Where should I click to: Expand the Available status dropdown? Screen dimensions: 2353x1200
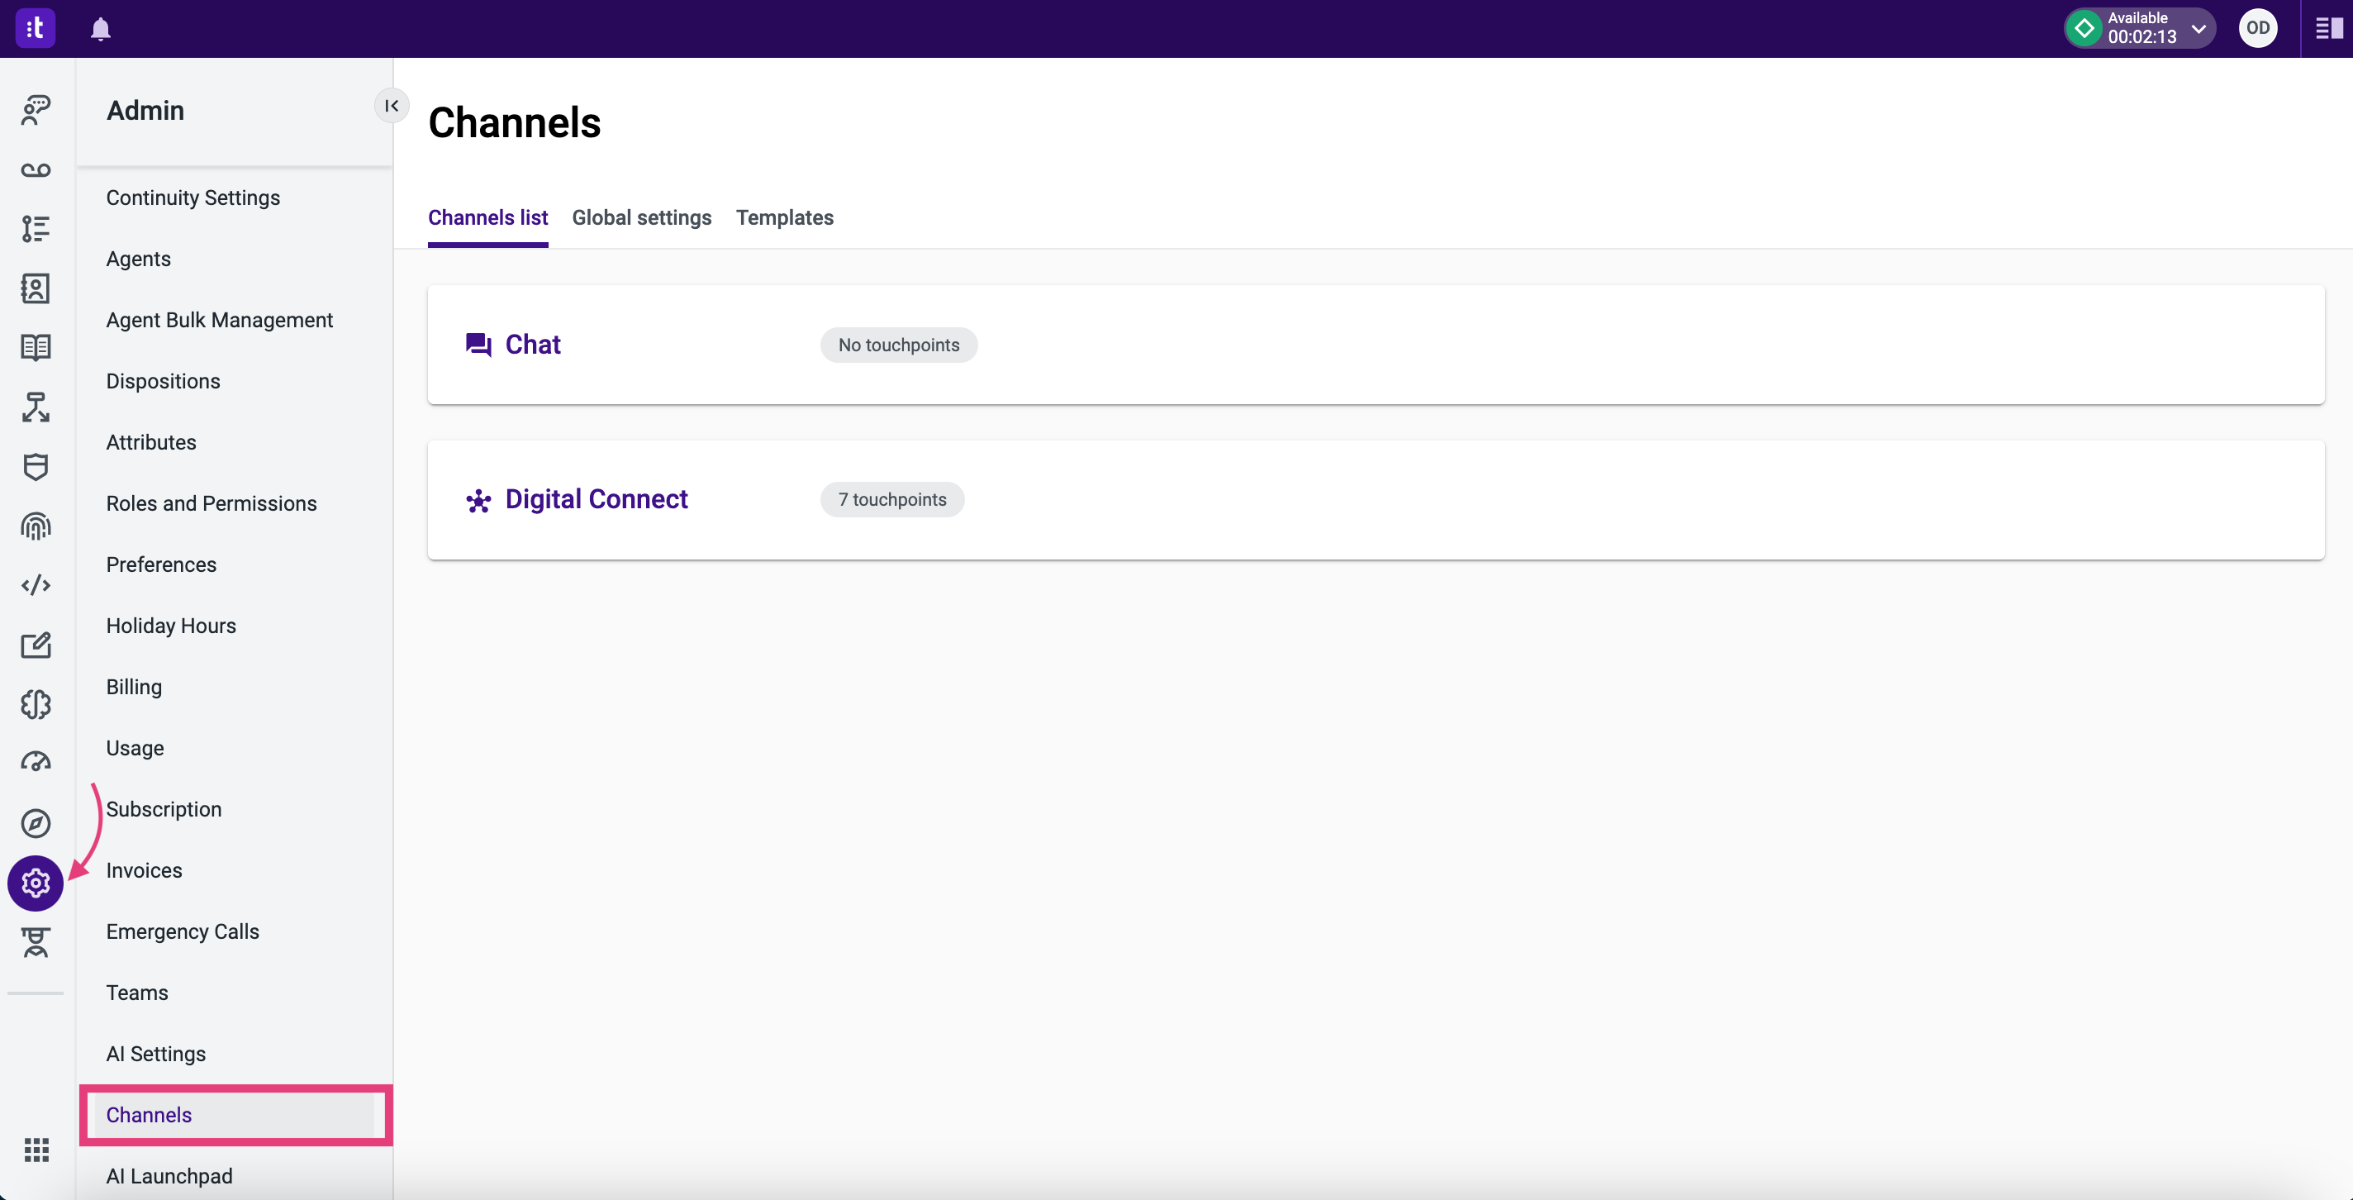[x=2199, y=28]
